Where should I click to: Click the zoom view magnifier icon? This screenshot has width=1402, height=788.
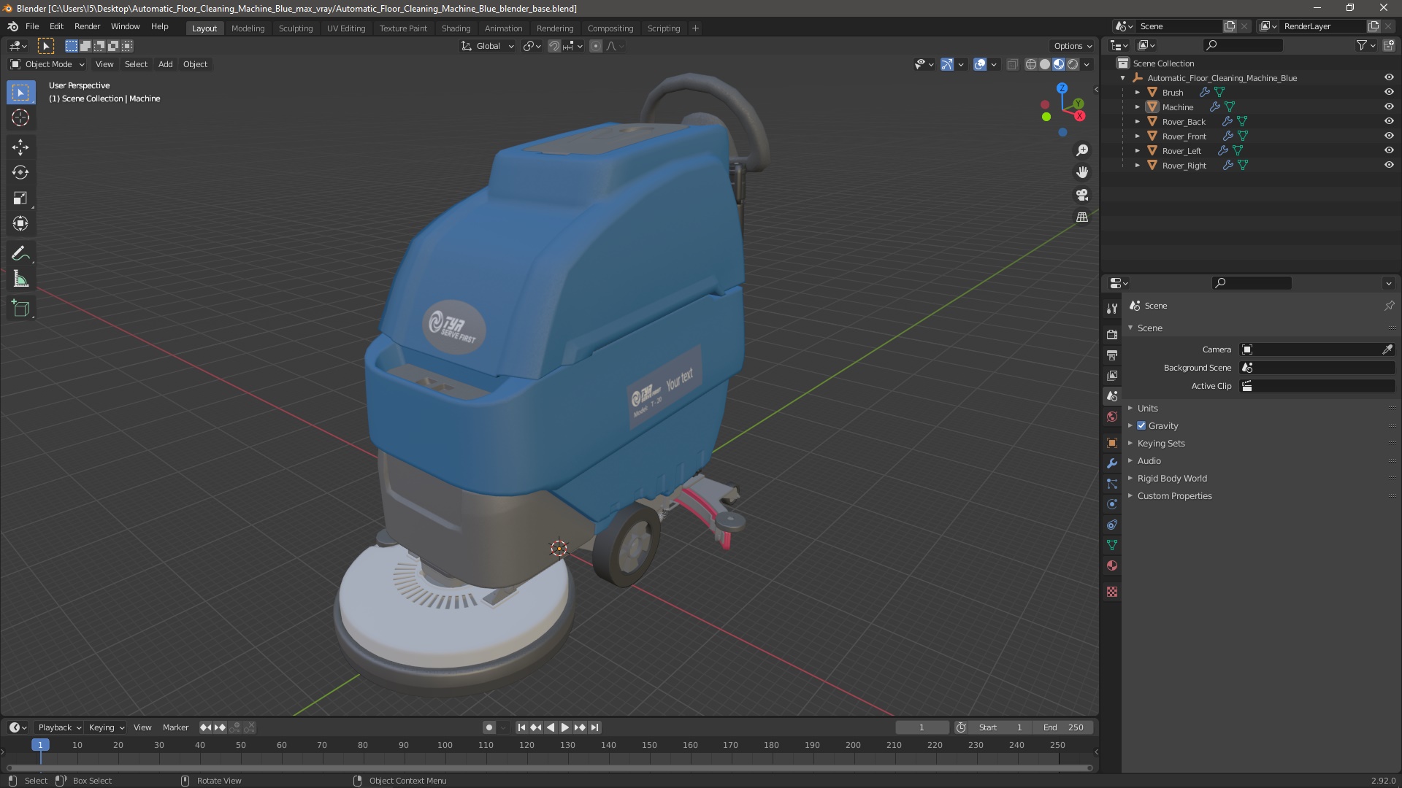[x=1082, y=150]
